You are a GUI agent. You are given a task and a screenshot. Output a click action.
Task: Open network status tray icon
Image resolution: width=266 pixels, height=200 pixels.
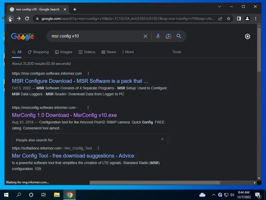226,195
